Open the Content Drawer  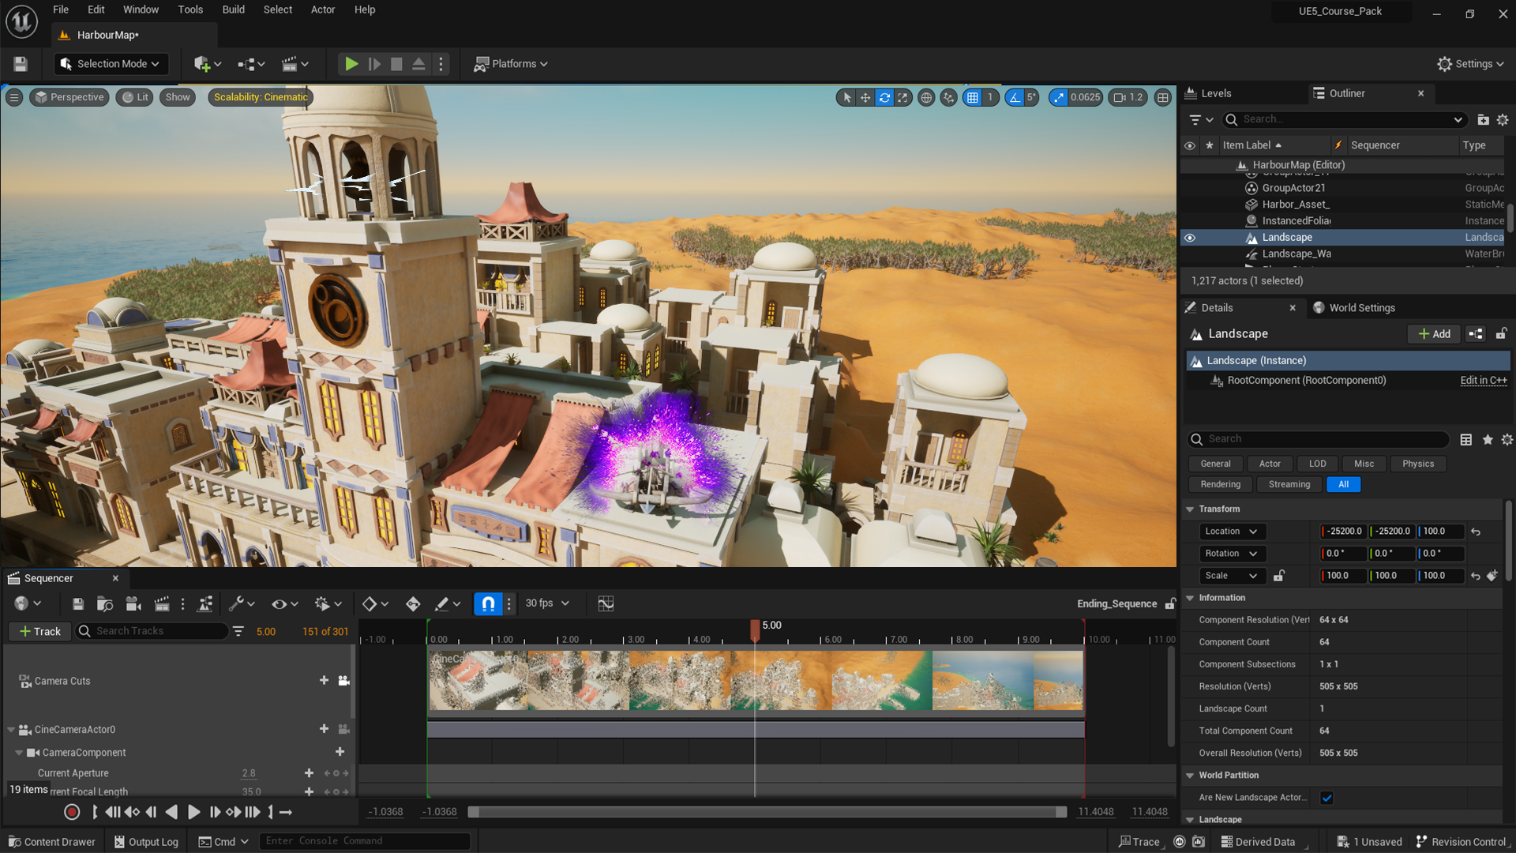click(51, 842)
